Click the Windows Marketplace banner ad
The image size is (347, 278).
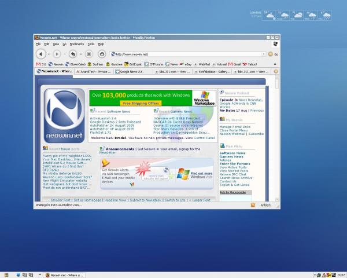click(x=153, y=98)
